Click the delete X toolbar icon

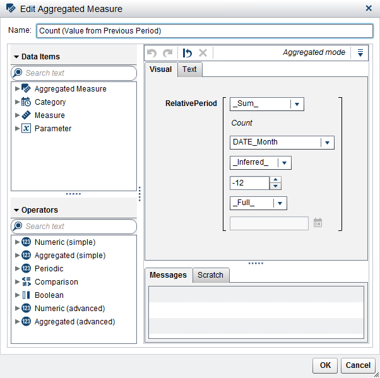click(x=203, y=54)
